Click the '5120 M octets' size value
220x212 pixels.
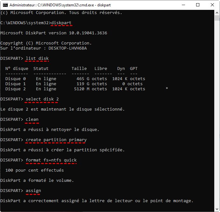[91, 89]
